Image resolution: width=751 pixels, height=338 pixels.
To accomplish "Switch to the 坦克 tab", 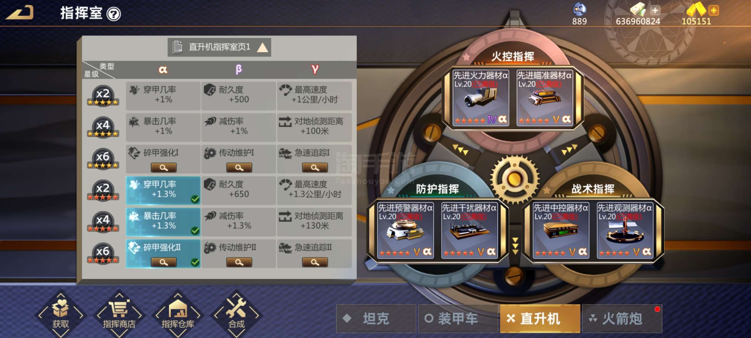I will (376, 319).
